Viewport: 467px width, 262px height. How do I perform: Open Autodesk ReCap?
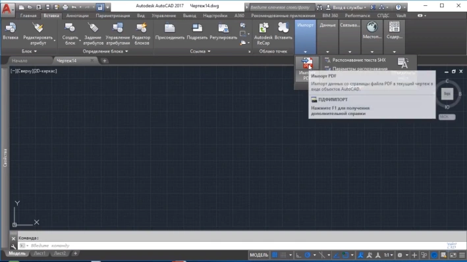click(263, 34)
